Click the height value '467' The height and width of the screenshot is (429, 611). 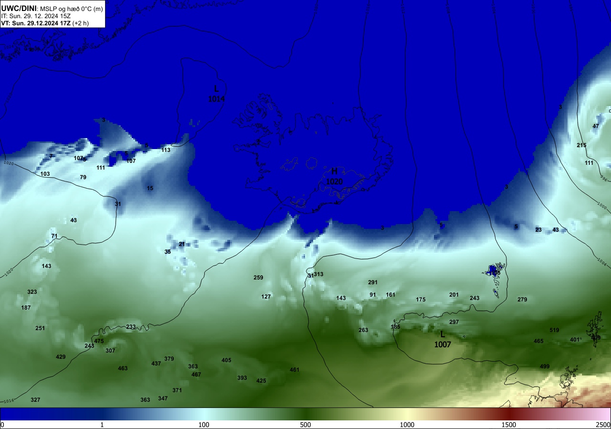[x=196, y=375]
